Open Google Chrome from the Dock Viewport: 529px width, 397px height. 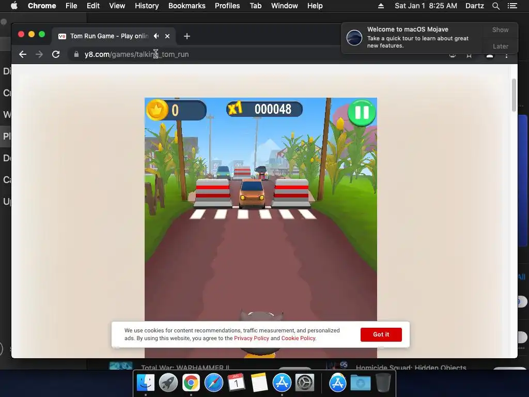tap(191, 383)
